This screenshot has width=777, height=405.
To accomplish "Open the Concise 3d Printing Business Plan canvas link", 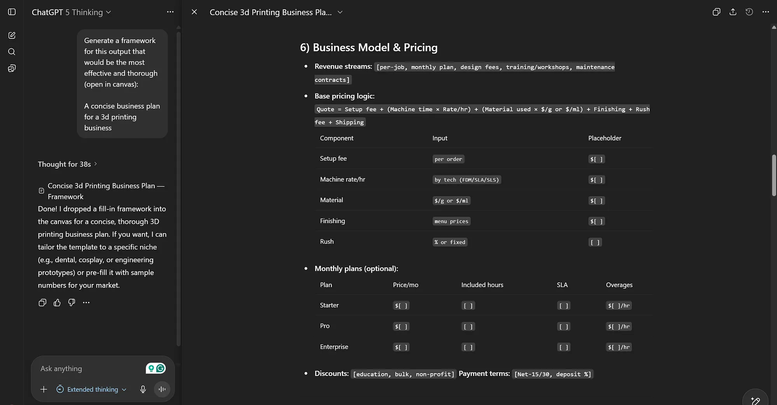I will (x=106, y=191).
